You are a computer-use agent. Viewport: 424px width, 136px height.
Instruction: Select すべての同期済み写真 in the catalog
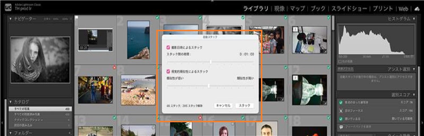[x=40, y=114]
